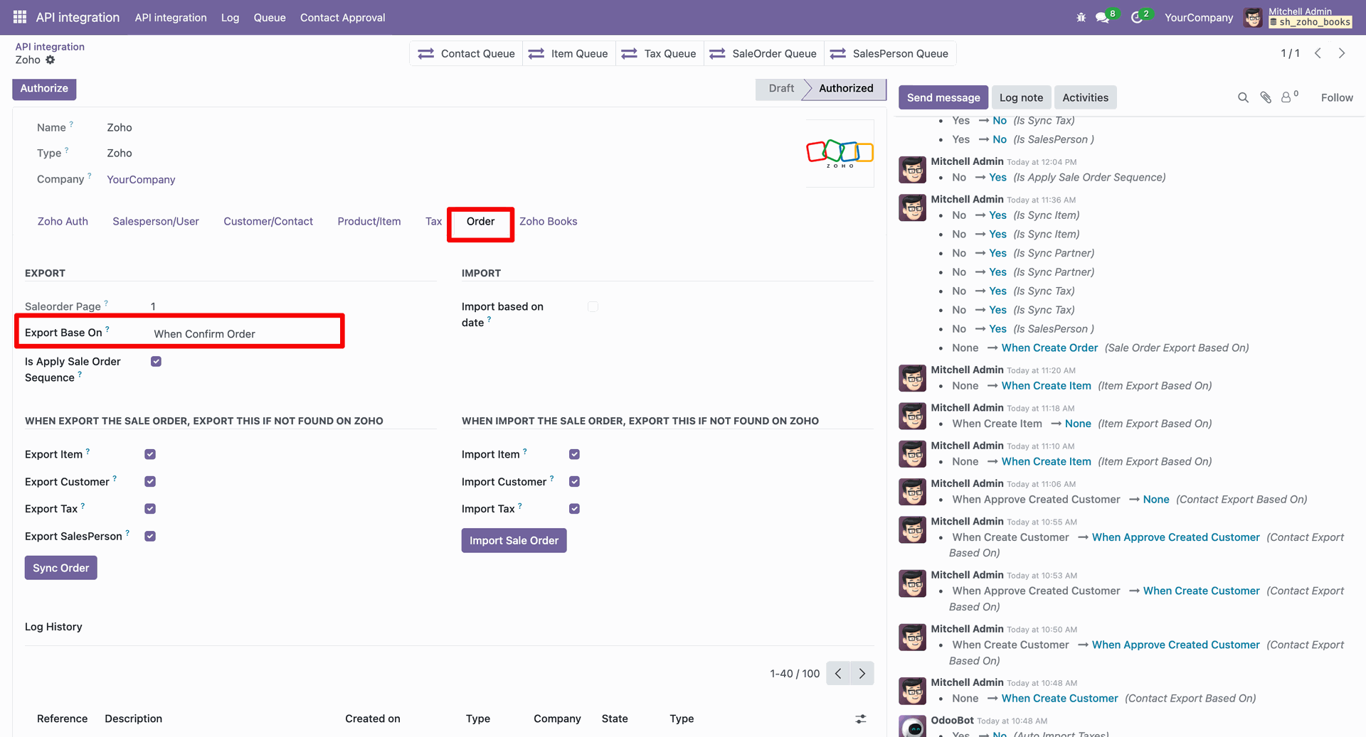
Task: Toggle the Import Item checkbox
Action: point(574,454)
